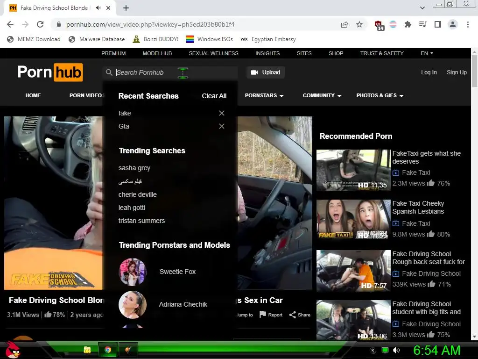This screenshot has width=478, height=359.
Task: Go to the HOME navigation tab
Action: [33, 95]
